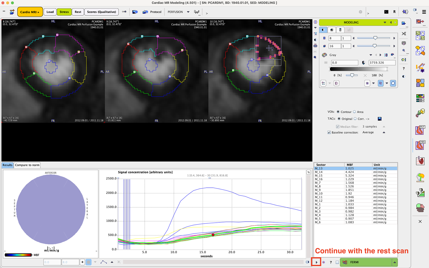
Task: Expand the MODELING panel dropdown arrow
Action: pyautogui.click(x=385, y=23)
